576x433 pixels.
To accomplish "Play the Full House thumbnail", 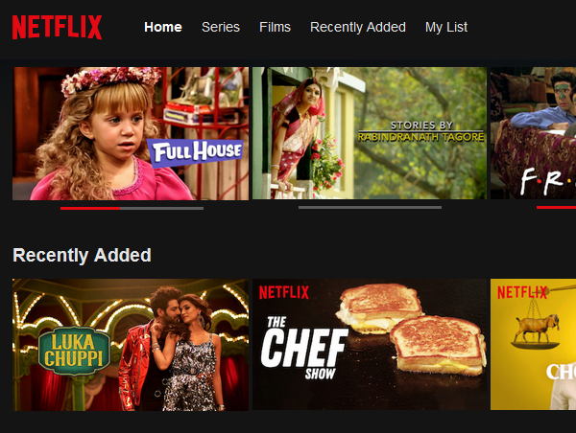I will point(131,133).
